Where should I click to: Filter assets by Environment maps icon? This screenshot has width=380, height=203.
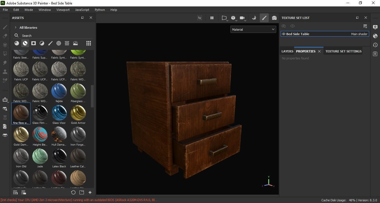pyautogui.click(x=75, y=43)
